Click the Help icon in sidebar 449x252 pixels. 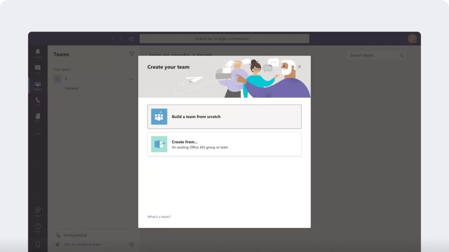click(x=38, y=227)
